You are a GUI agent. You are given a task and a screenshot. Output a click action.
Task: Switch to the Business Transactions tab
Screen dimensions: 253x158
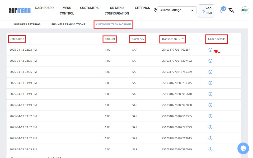[68, 25]
